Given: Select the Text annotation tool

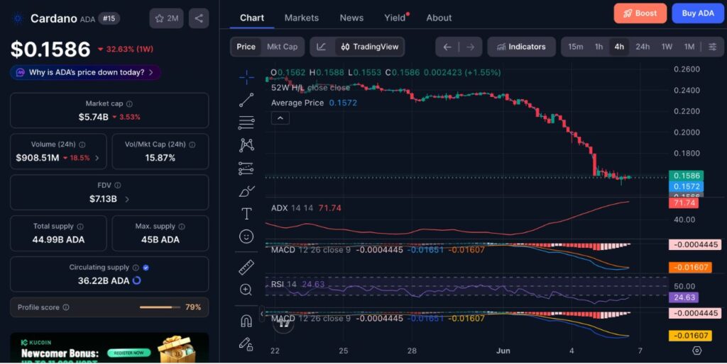Looking at the screenshot, I should [x=246, y=214].
